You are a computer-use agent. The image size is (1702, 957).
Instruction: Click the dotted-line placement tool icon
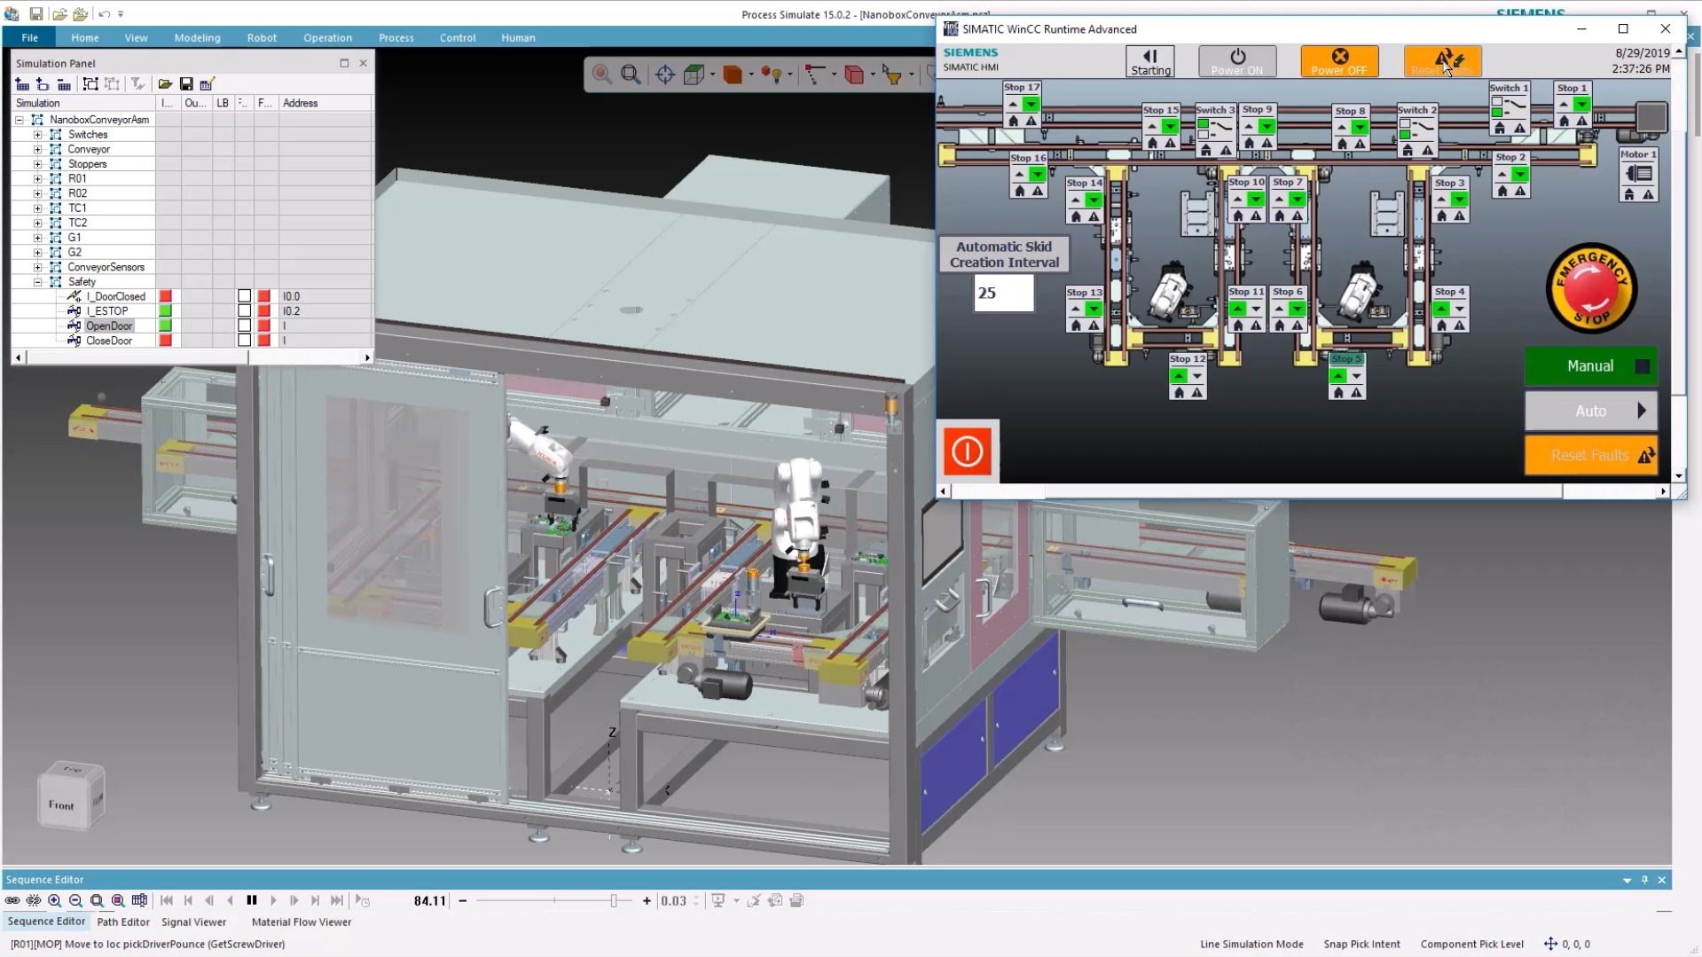(815, 75)
